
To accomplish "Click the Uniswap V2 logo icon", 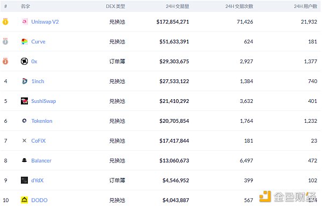I will [25, 21].
